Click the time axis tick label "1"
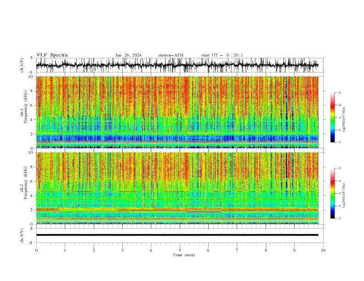This screenshot has width=364, height=281. (65, 250)
